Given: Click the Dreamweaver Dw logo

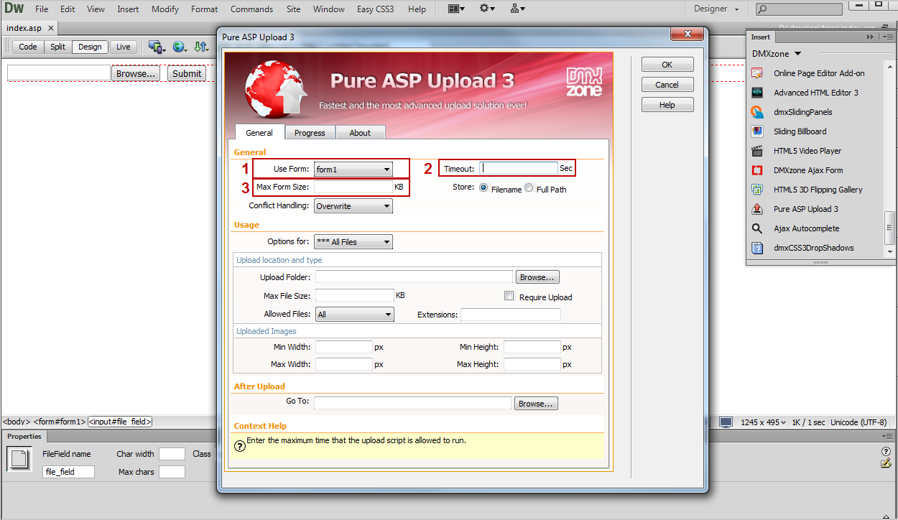Looking at the screenshot, I should click(14, 9).
